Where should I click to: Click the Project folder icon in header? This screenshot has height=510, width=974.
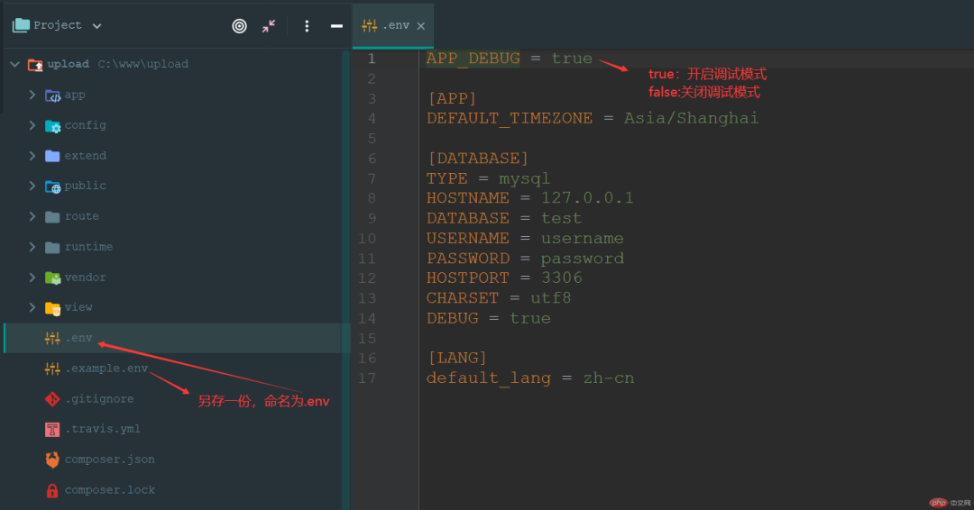click(21, 25)
